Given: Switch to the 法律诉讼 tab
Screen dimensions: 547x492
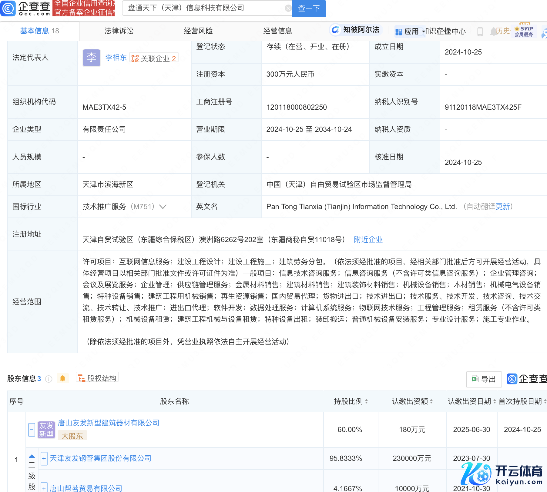Looking at the screenshot, I should coord(119,31).
